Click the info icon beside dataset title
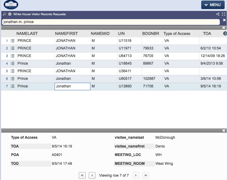 (10, 14)
